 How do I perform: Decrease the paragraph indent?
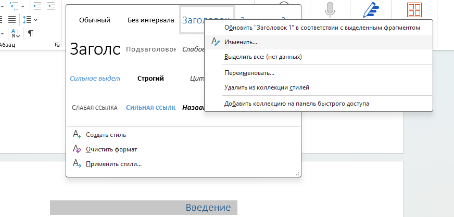coord(37,6)
